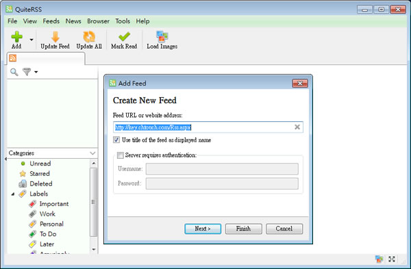The image size is (411, 269).
Task: Clear the feed URL with X icon
Action: (297, 127)
